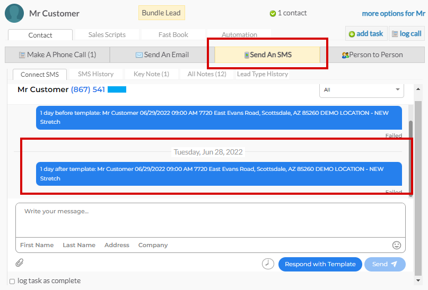Open the Sales Scripts tab
Screen dimensions: 428x290
pos(107,34)
